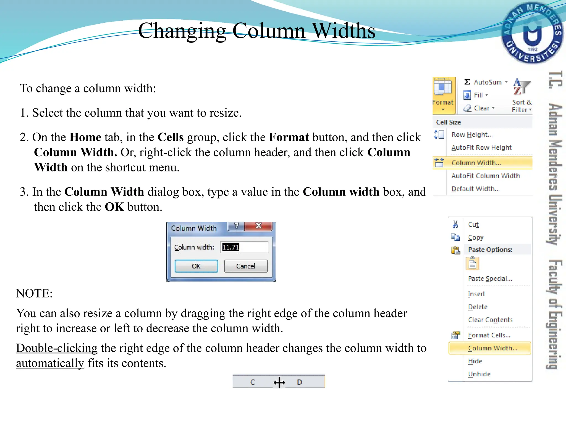Image resolution: width=566 pixels, height=424 pixels.
Task: Close the Column Width dialog
Action: (259, 226)
